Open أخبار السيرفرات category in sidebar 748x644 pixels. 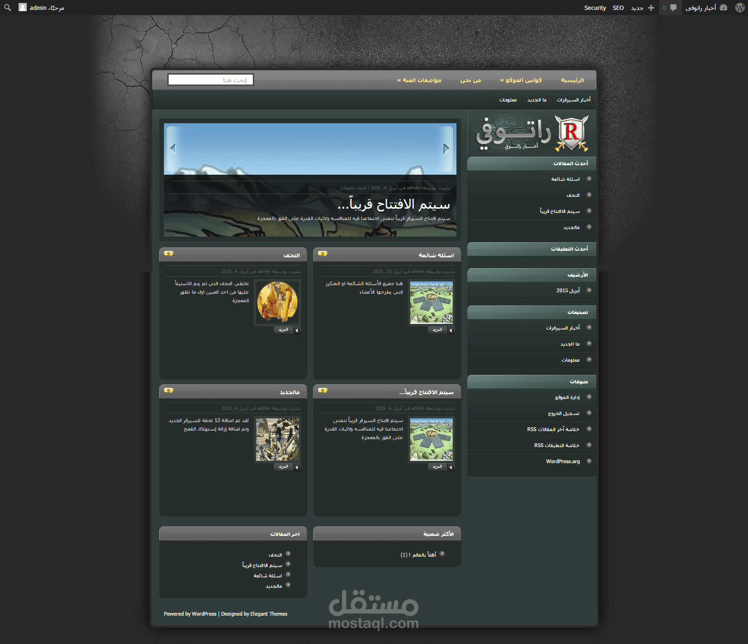[563, 328]
